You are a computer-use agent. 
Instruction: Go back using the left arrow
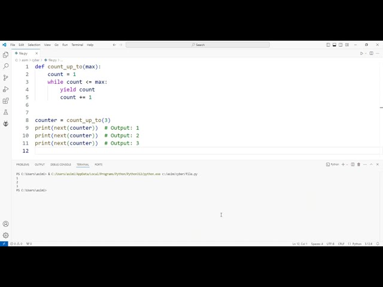tap(114, 45)
